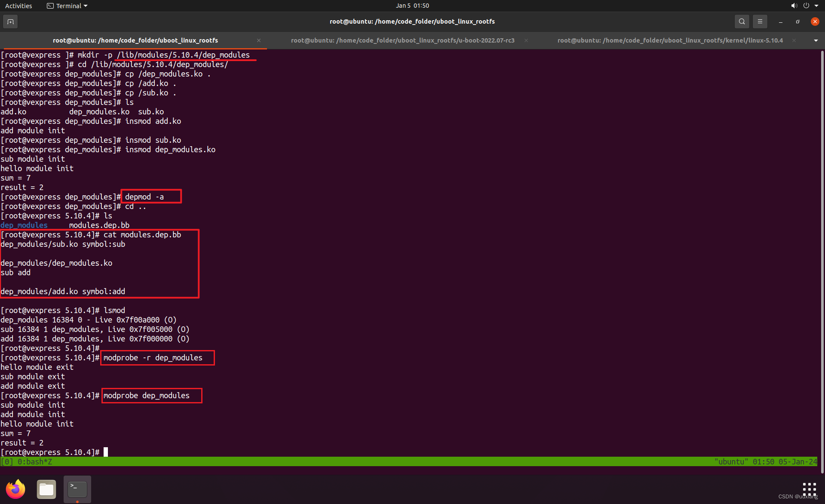Click the tmux '"ubuntu" 01:50 05-Jan-24' status text
This screenshot has width=825, height=504.
tap(766, 462)
